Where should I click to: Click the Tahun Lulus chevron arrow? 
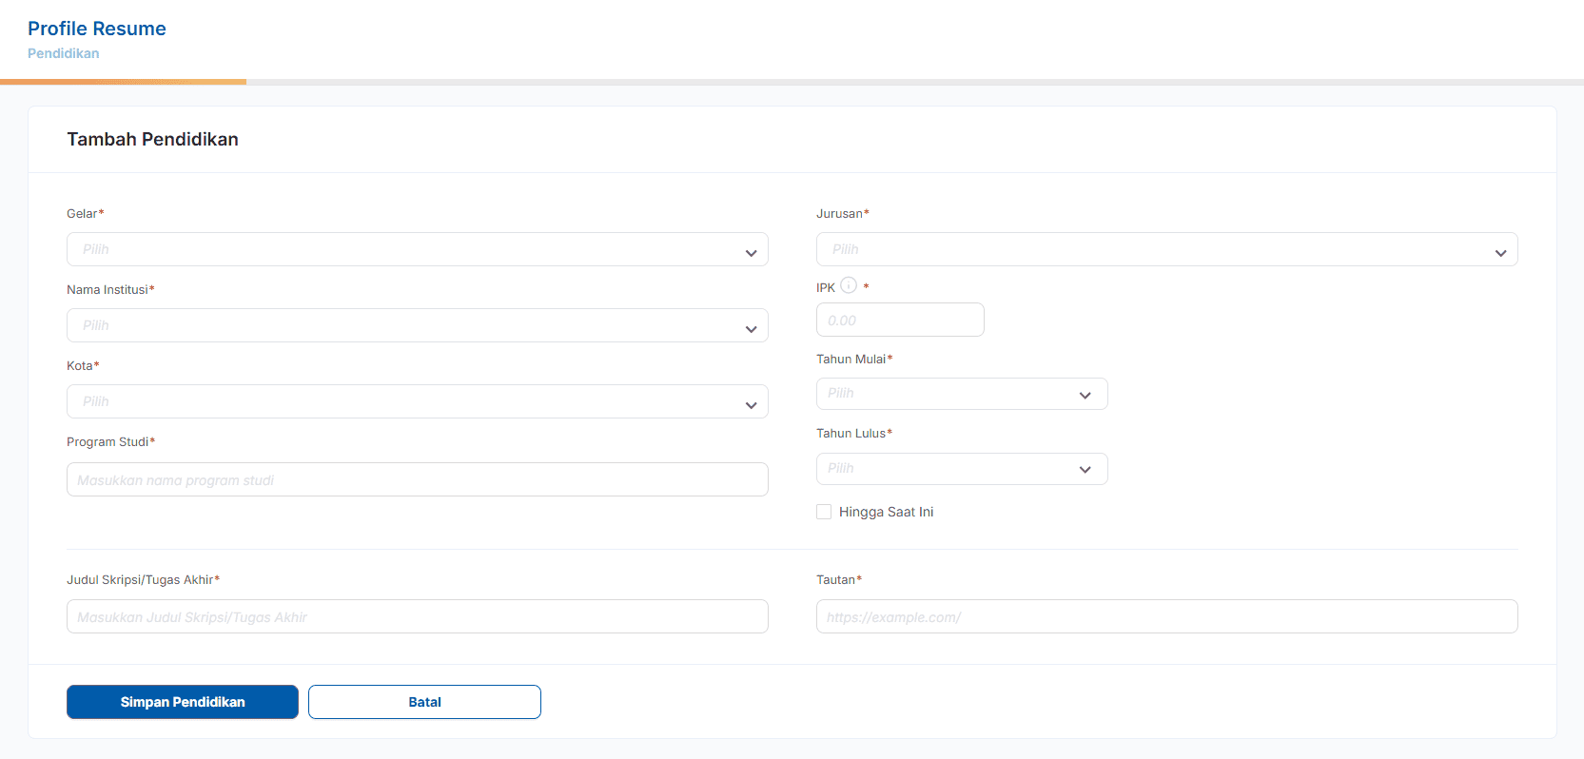[1085, 470]
